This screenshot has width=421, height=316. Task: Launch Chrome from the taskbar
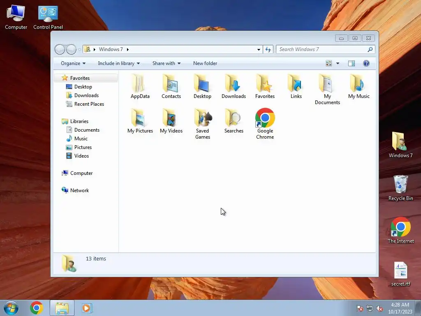click(x=37, y=308)
